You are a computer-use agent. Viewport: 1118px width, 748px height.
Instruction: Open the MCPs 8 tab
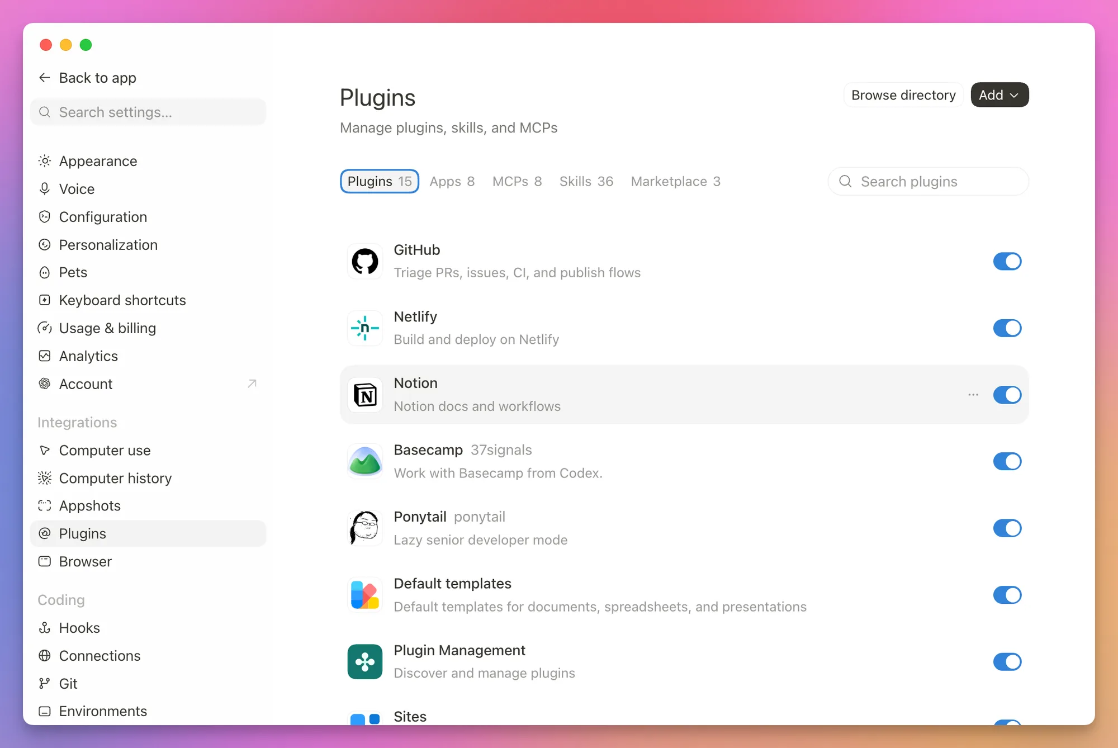[x=517, y=181]
